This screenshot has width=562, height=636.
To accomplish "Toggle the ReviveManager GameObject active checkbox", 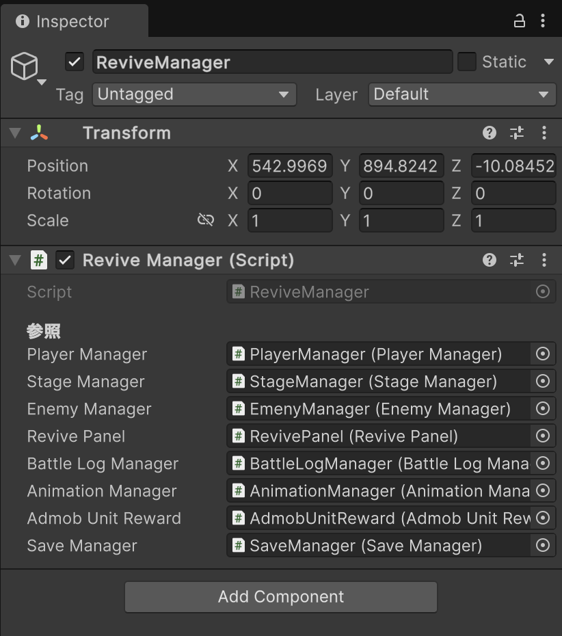I will click(x=75, y=62).
